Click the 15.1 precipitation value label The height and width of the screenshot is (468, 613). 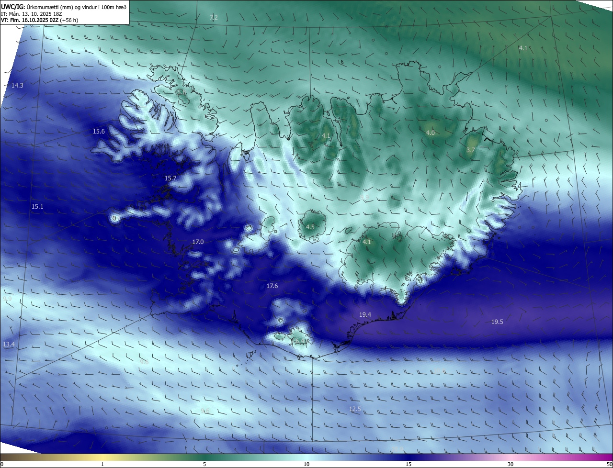click(37, 207)
